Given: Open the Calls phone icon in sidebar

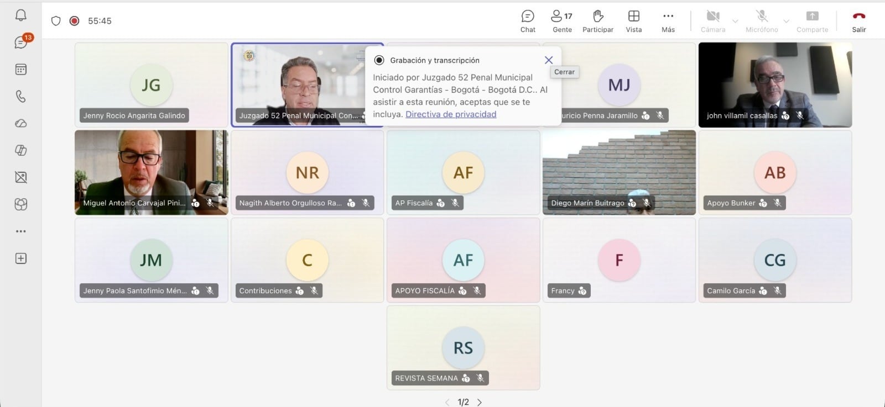Looking at the screenshot, I should click(x=20, y=96).
